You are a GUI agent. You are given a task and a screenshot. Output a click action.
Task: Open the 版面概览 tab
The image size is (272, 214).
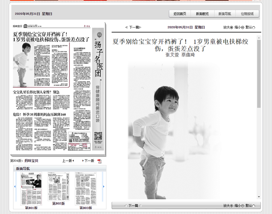pos(202,14)
